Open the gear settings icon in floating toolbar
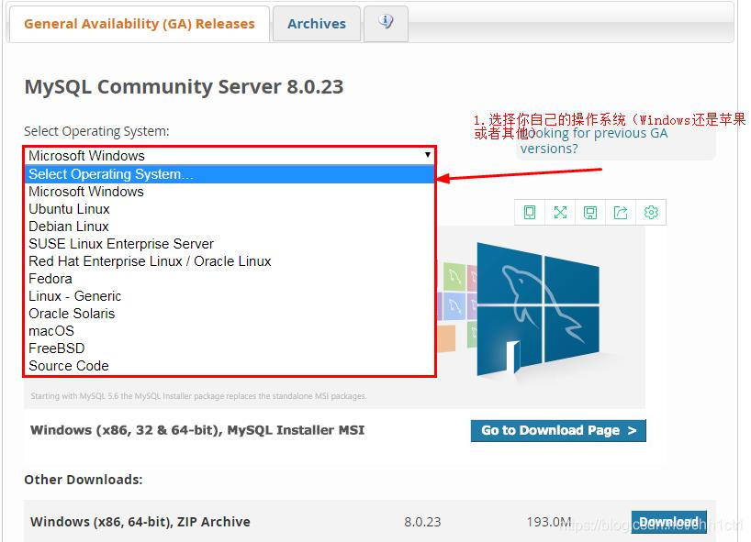 pyautogui.click(x=651, y=213)
